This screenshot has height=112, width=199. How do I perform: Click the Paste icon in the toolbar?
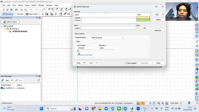(25, 10)
